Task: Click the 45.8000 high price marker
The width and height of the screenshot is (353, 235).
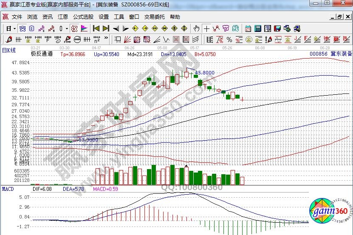Action: pos(204,73)
